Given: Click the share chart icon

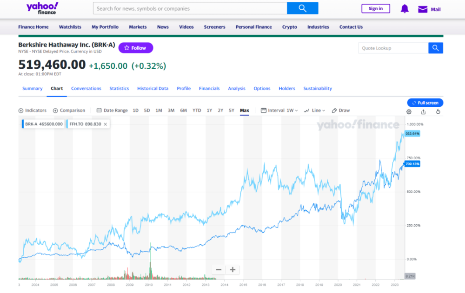Looking at the screenshot, I should 423,112.
